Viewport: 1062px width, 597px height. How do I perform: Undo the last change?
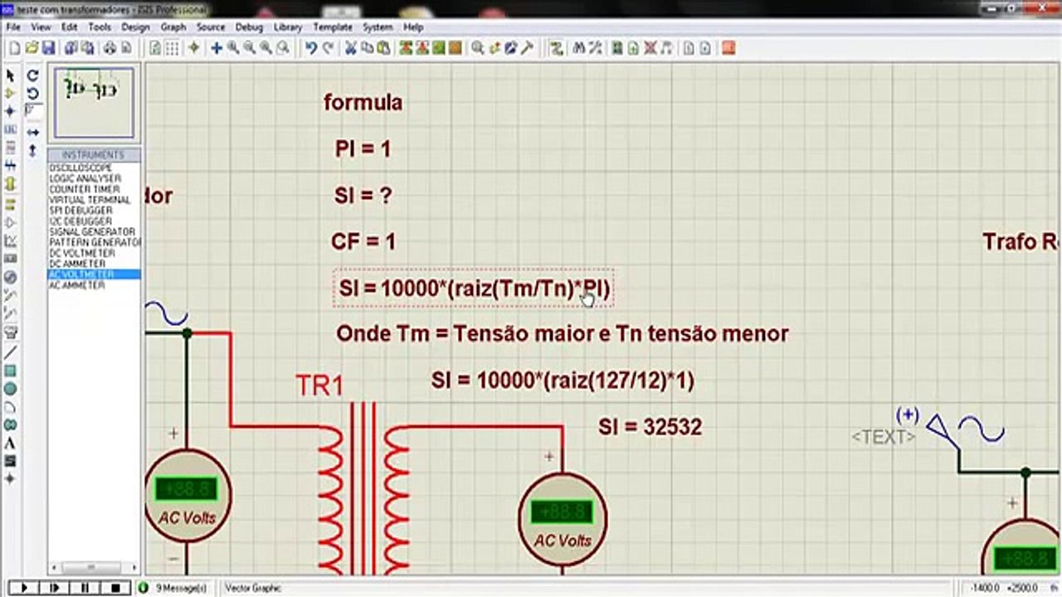[x=311, y=48]
